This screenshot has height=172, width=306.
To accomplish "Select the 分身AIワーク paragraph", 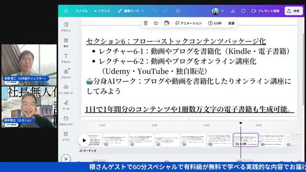I will [189, 86].
